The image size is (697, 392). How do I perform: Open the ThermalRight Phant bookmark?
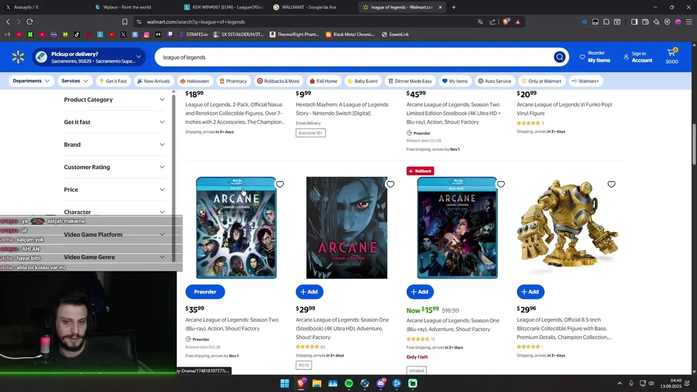coord(294,34)
